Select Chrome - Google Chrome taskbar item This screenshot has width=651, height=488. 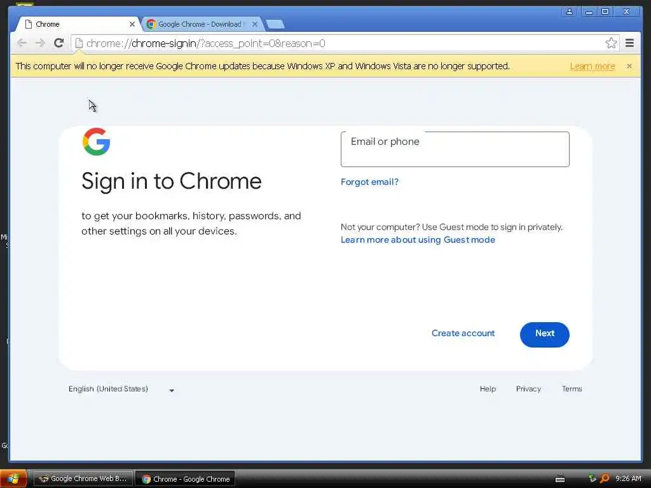(186, 479)
